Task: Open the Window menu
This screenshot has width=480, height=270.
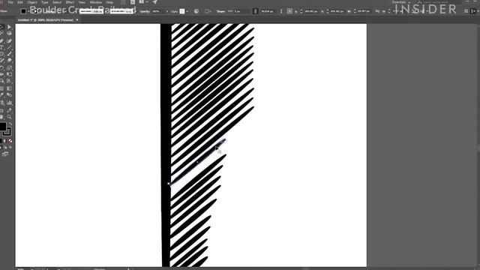Action: [x=96, y=2]
